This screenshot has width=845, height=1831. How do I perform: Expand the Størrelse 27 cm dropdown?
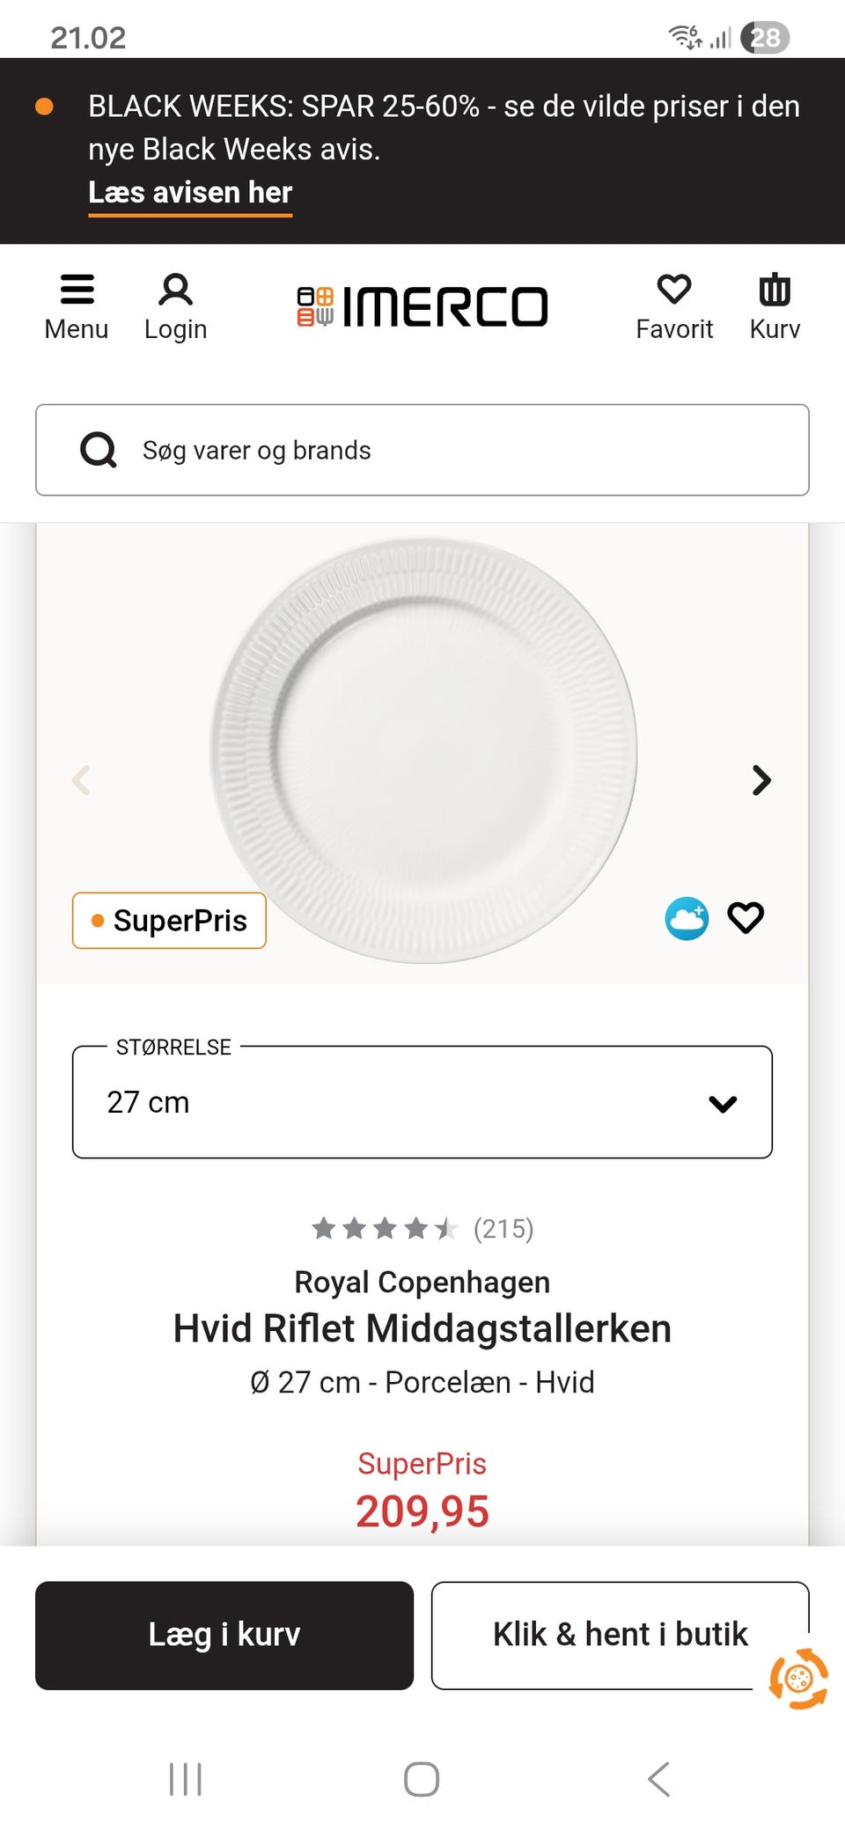click(422, 1102)
